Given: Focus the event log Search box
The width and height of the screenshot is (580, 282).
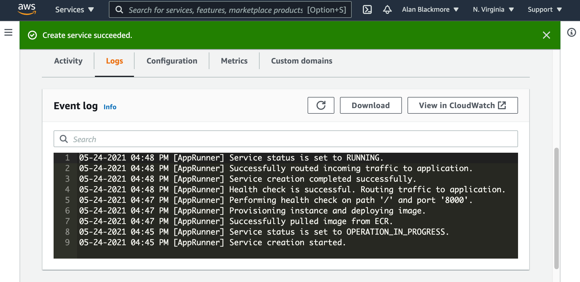Looking at the screenshot, I should [286, 139].
